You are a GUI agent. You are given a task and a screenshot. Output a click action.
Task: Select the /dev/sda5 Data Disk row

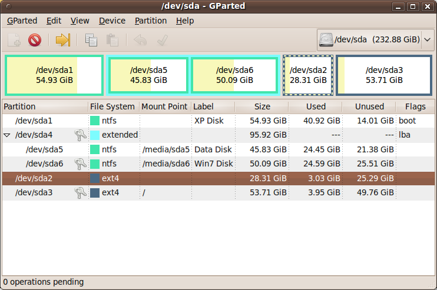(x=218, y=149)
